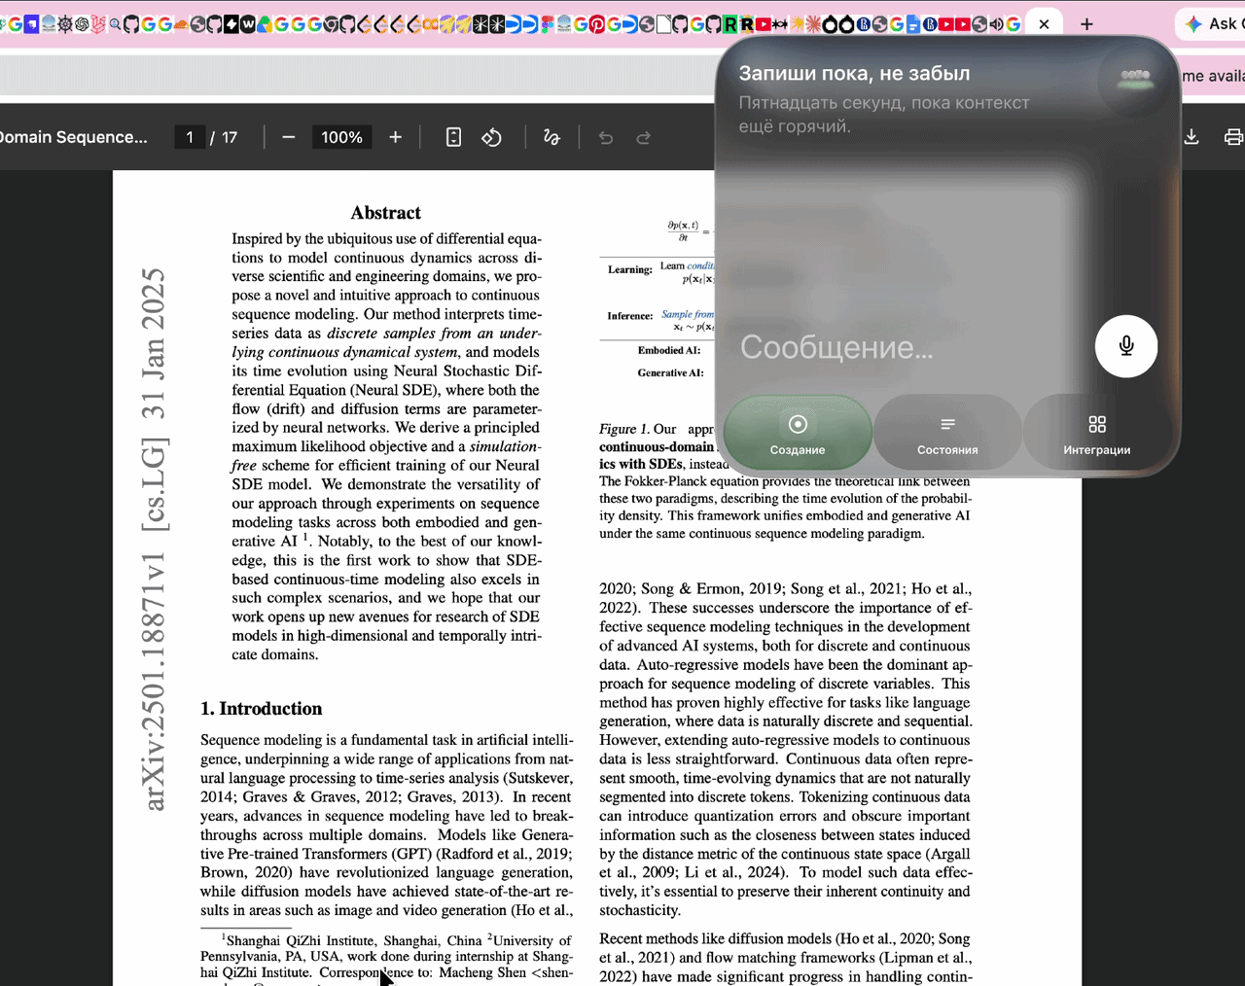
Task: Click the Запиши пока, не забыл title
Action: click(x=854, y=73)
